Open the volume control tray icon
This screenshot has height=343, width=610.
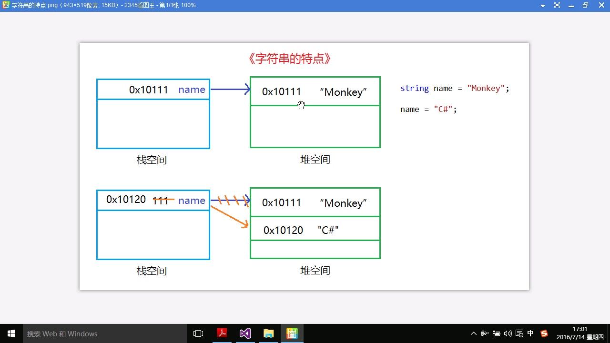508,333
